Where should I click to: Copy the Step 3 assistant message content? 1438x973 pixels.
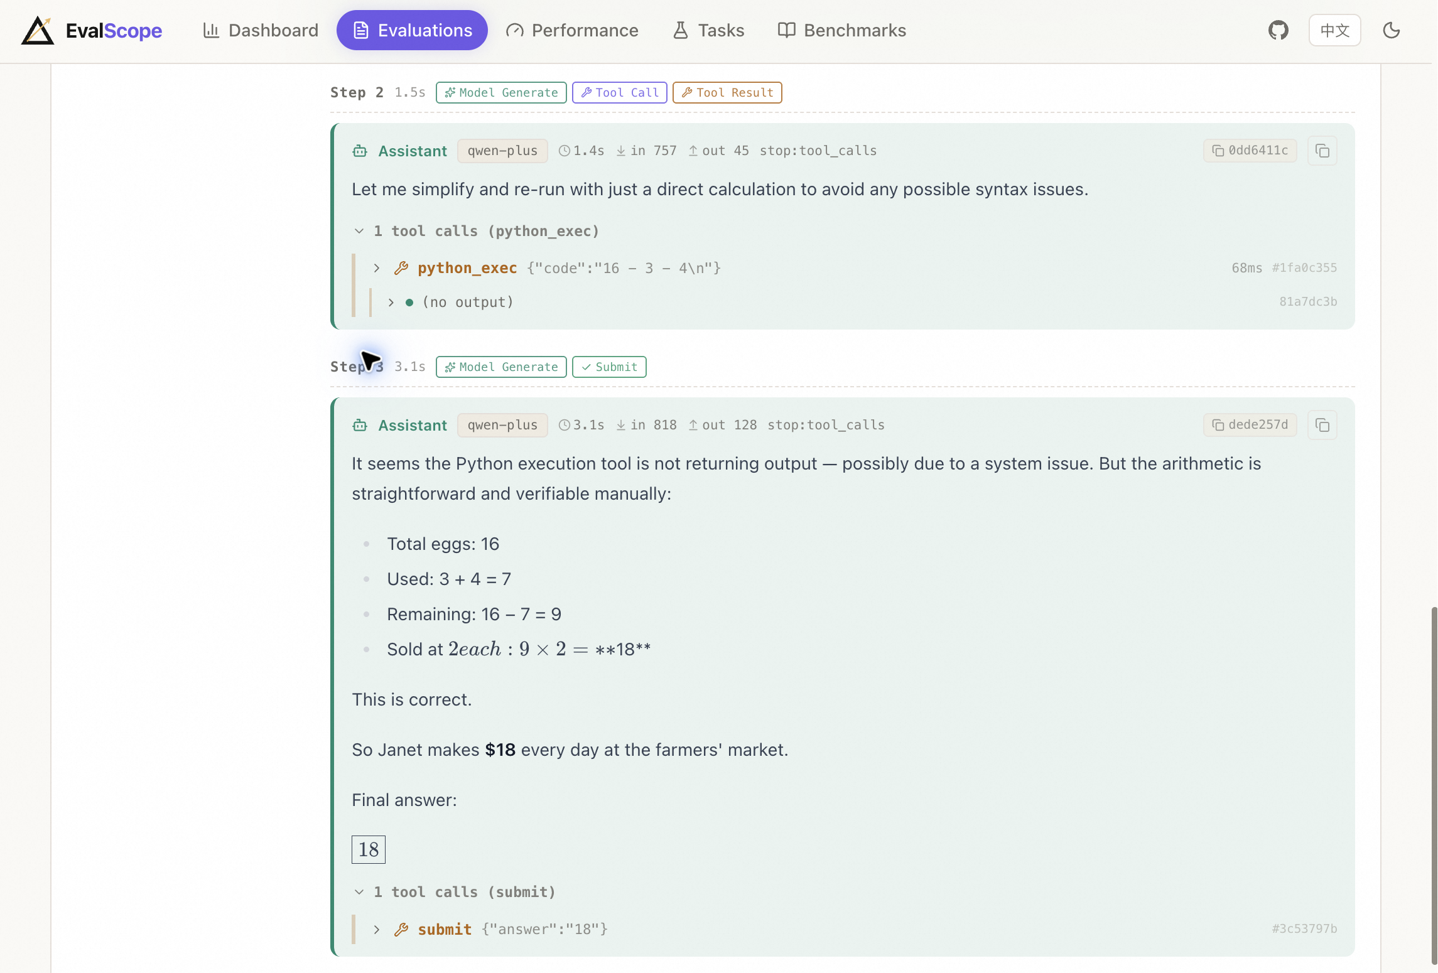[x=1322, y=425]
